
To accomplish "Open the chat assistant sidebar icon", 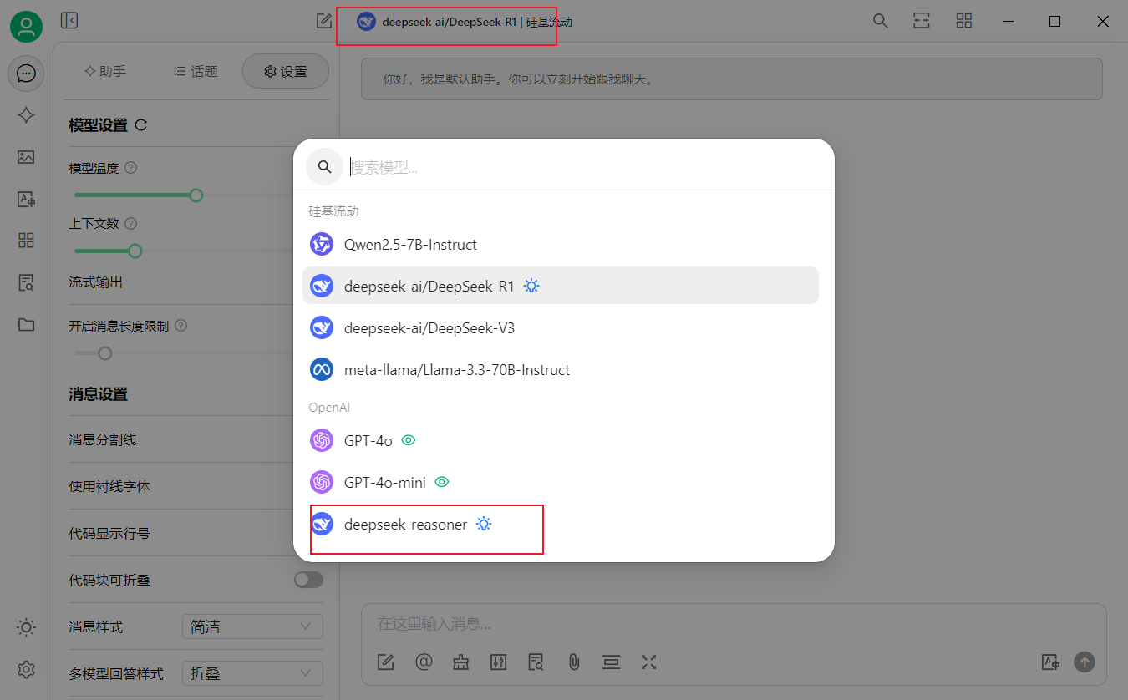I will coord(26,74).
